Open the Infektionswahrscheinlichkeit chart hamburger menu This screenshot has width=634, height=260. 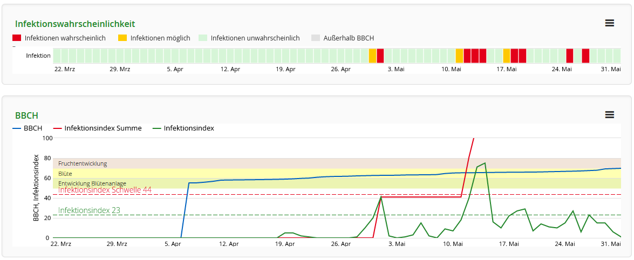610,23
